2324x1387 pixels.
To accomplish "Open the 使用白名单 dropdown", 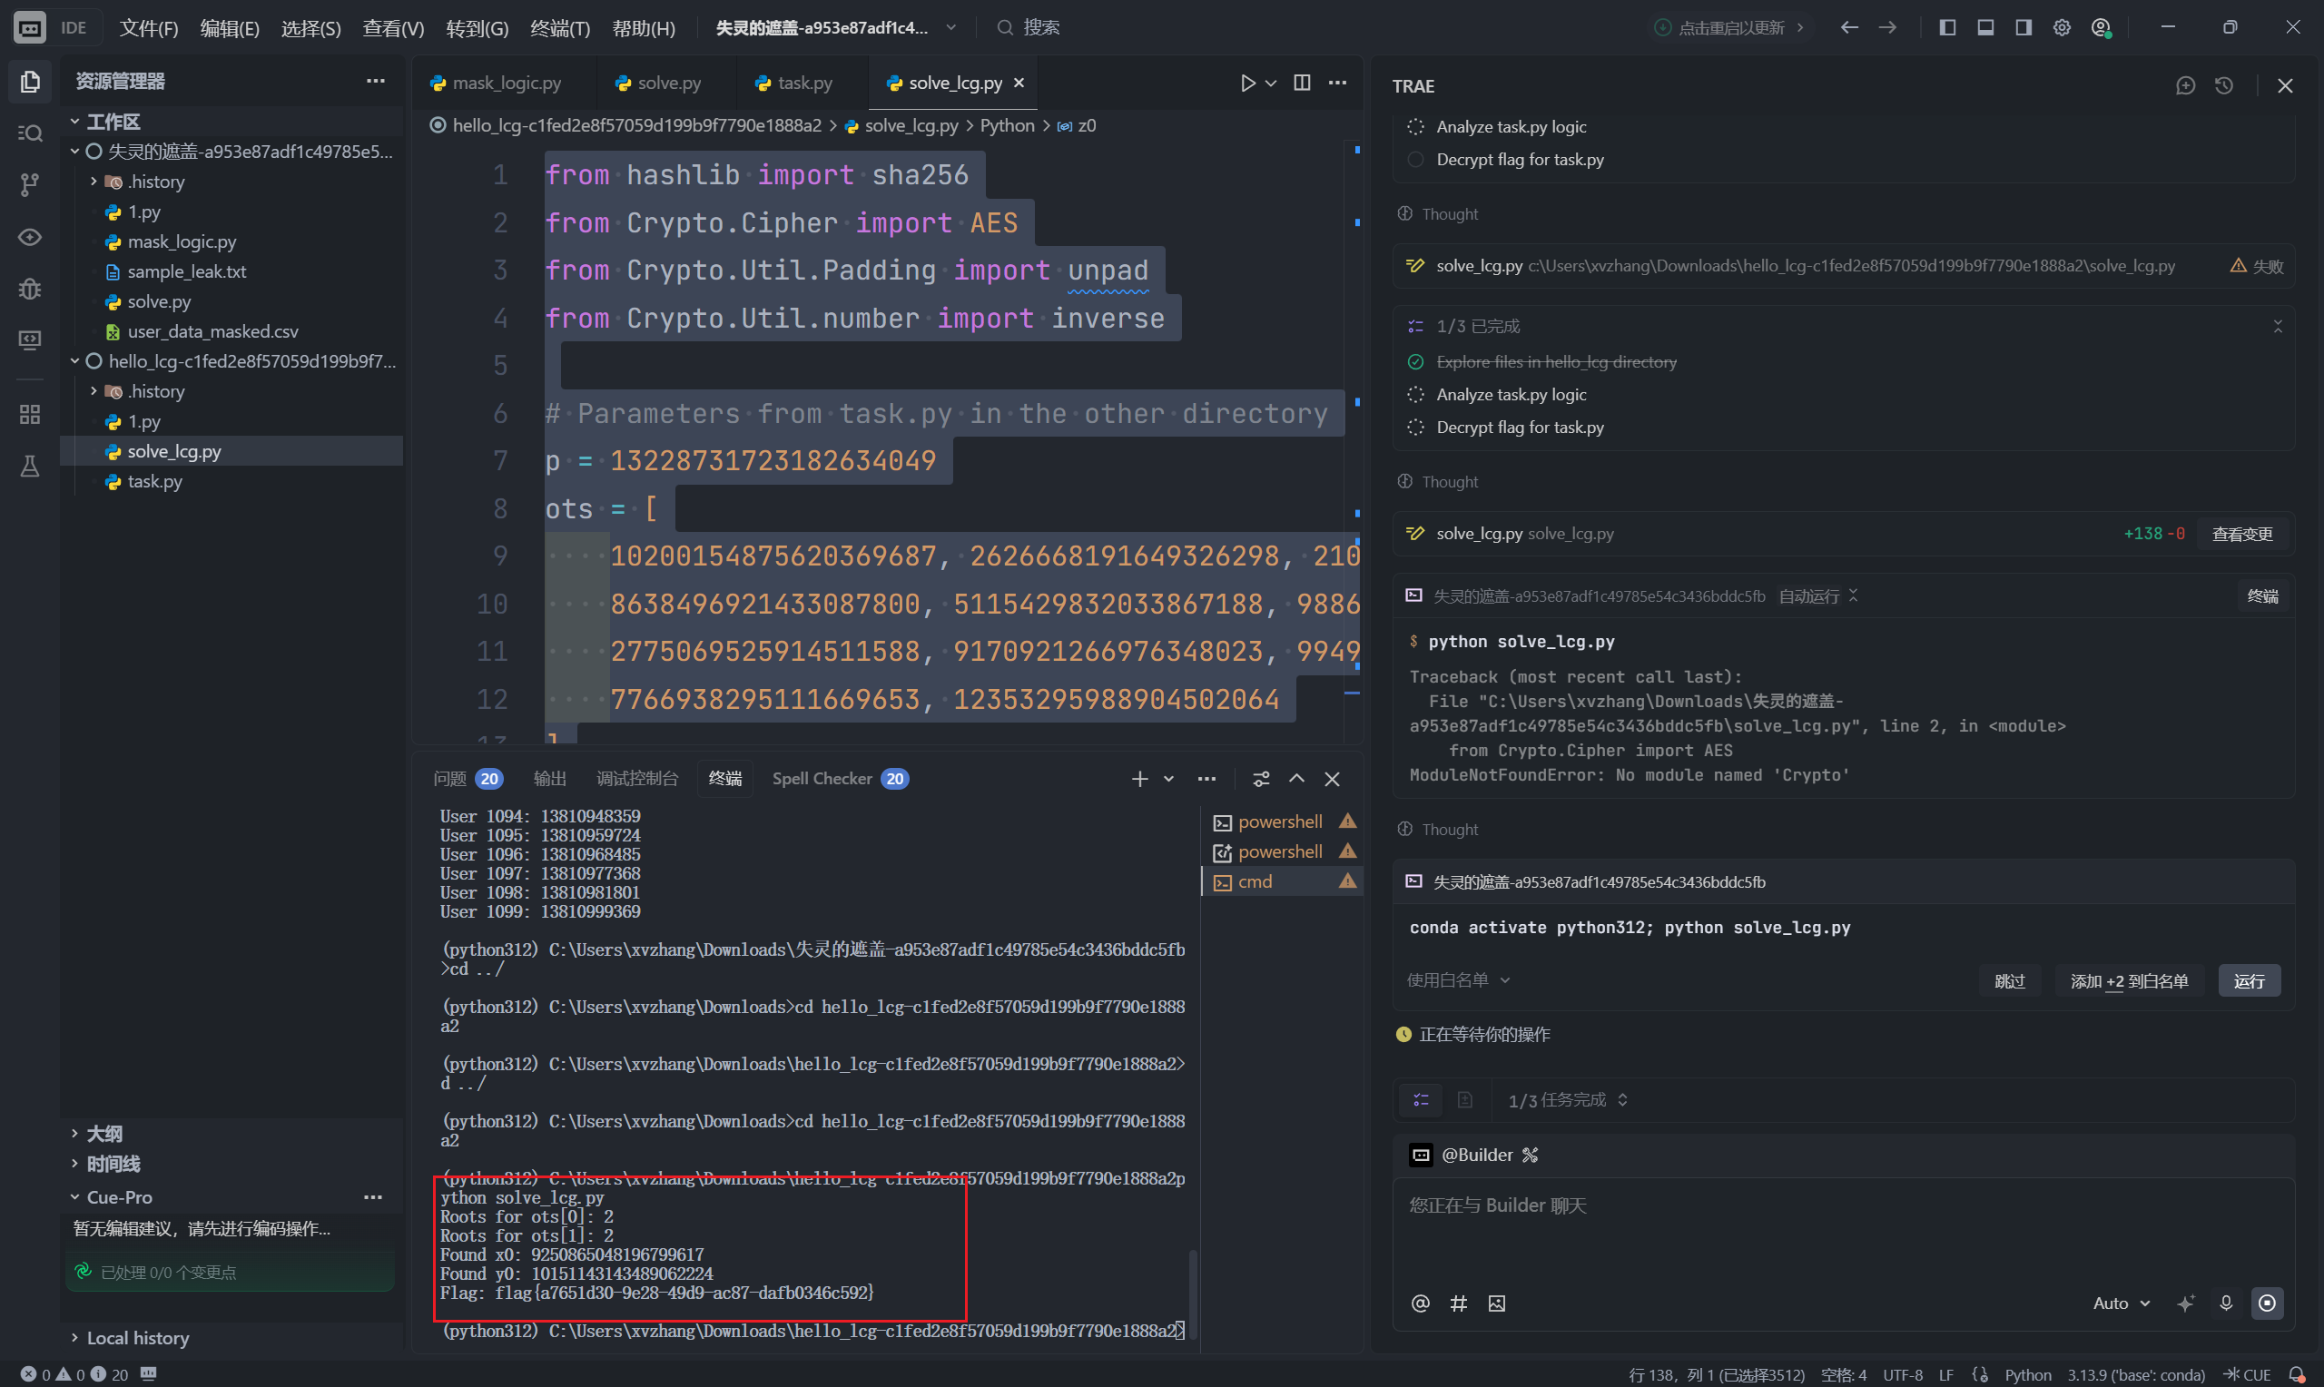I will tap(1458, 980).
